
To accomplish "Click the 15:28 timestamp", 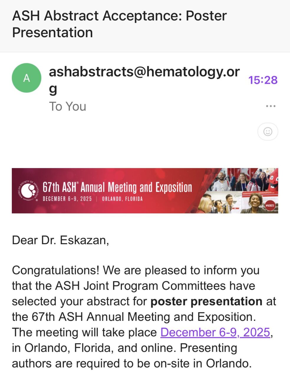I will click(x=263, y=80).
